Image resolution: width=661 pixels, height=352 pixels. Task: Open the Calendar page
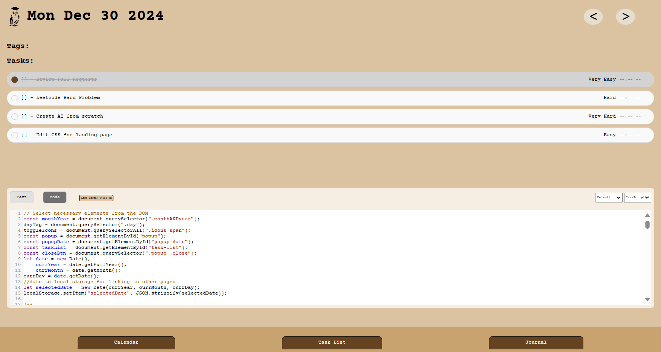126,342
